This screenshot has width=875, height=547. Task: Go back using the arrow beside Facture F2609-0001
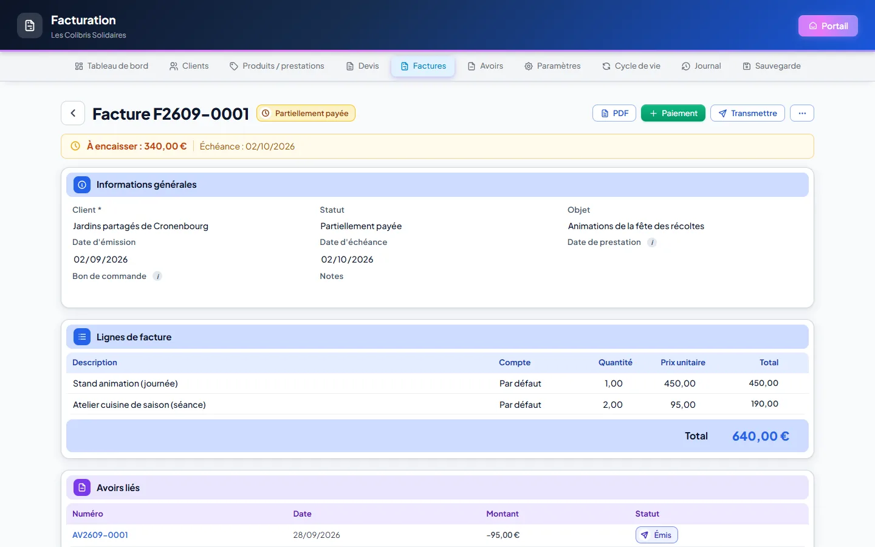click(x=73, y=113)
